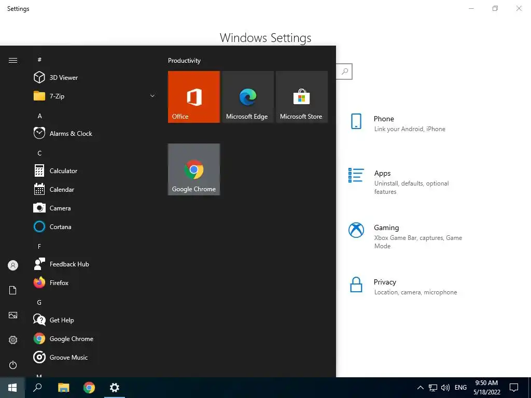This screenshot has width=531, height=398.
Task: Open the clock showing 9:50 AM
Action: pyautogui.click(x=486, y=388)
